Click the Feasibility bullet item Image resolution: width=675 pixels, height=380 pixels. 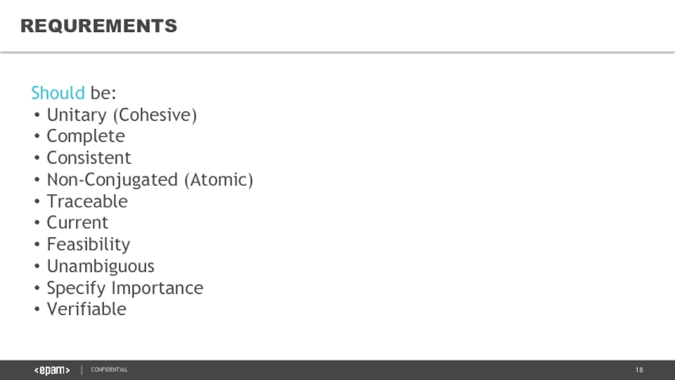coord(89,245)
